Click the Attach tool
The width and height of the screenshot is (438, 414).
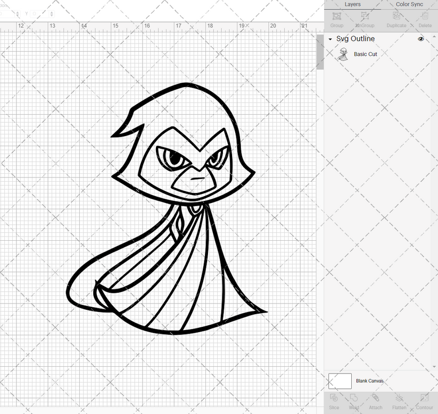point(375,400)
